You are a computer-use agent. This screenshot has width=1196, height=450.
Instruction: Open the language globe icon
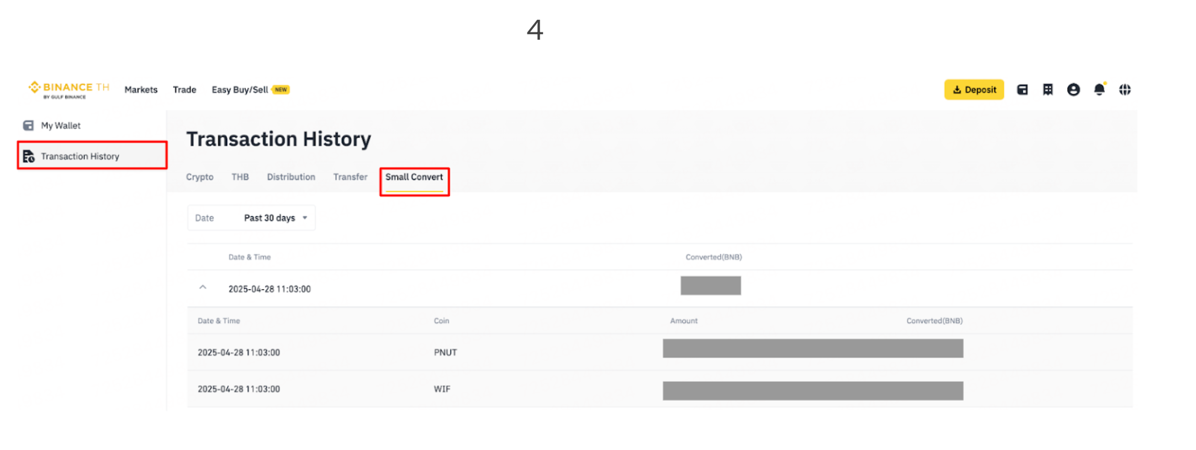[1125, 90]
